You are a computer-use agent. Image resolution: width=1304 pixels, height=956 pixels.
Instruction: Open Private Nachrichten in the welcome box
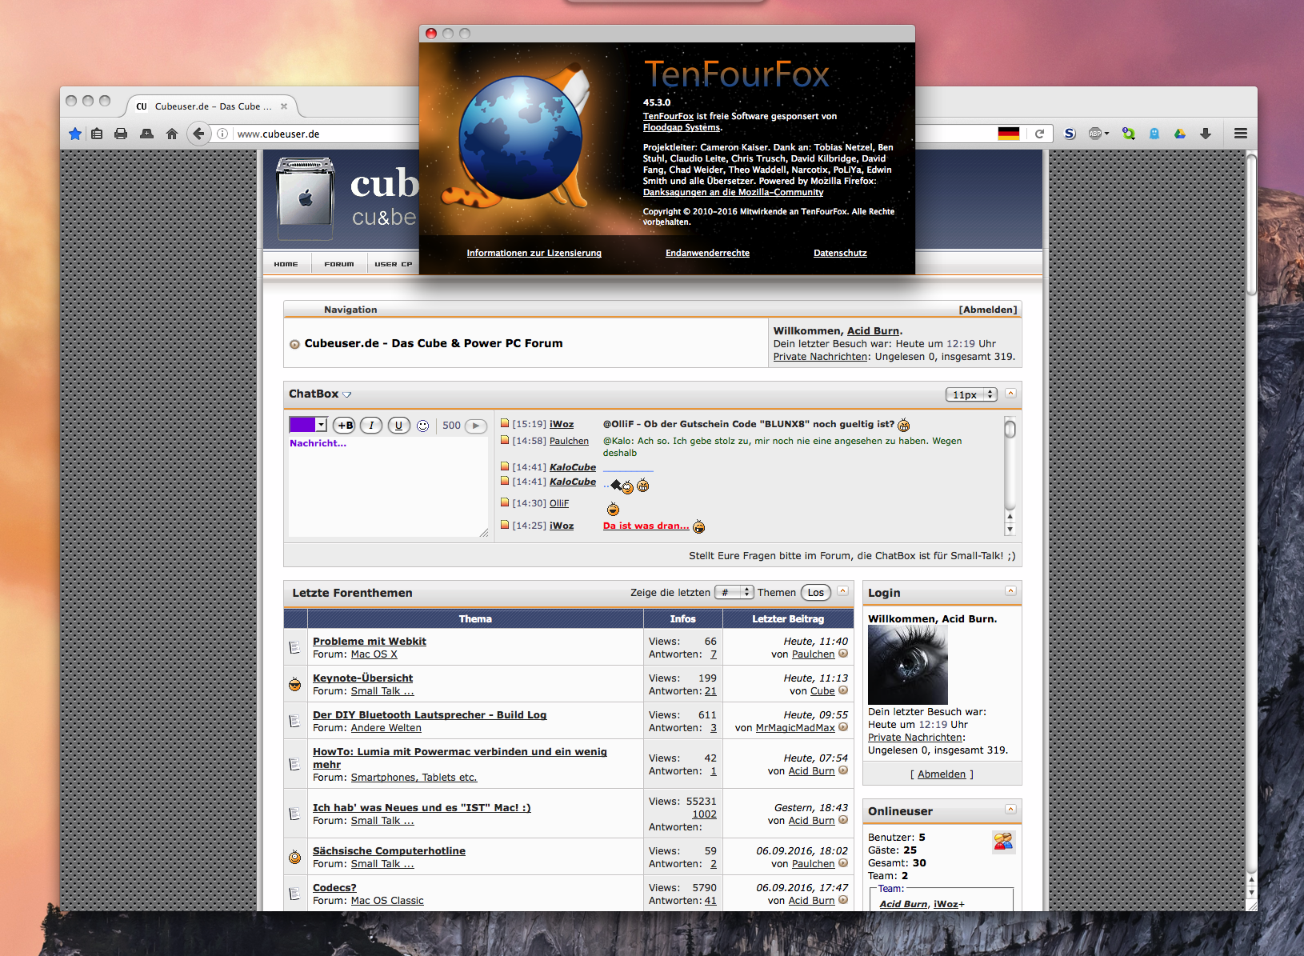pyautogui.click(x=820, y=357)
